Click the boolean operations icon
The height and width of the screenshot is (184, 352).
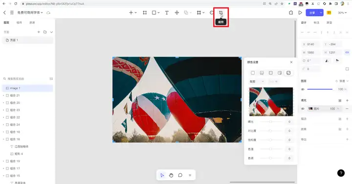[186, 13]
